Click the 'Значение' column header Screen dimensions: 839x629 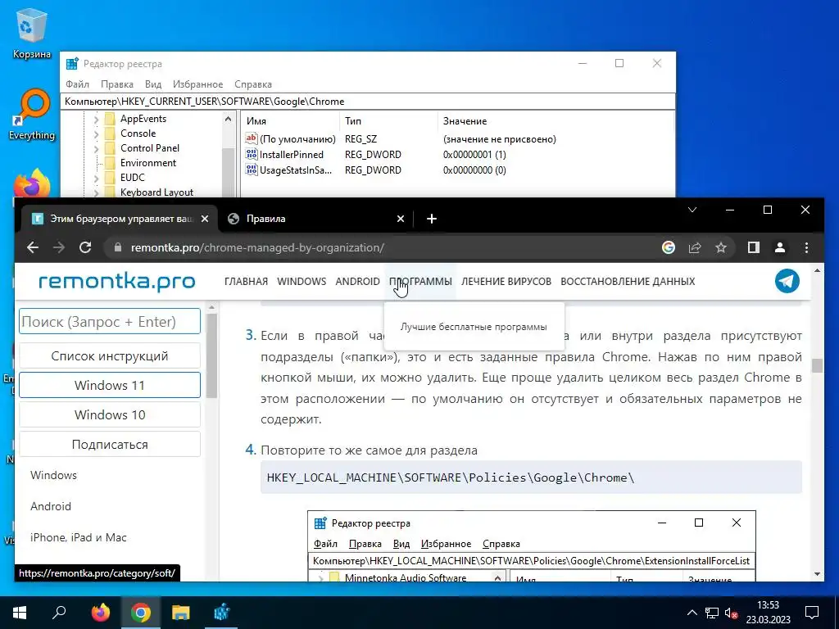click(556, 121)
